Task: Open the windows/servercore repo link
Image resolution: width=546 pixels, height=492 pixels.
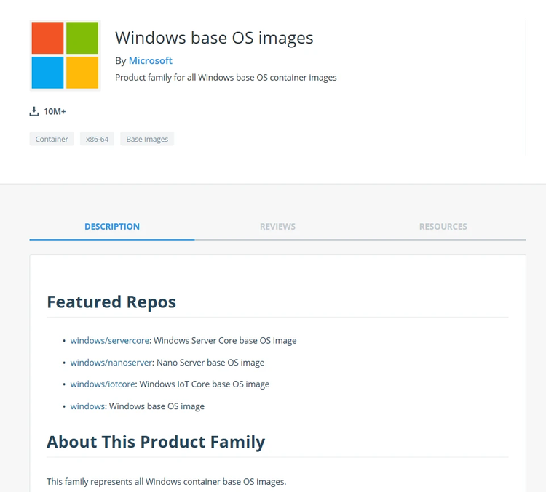Action: [x=109, y=340]
